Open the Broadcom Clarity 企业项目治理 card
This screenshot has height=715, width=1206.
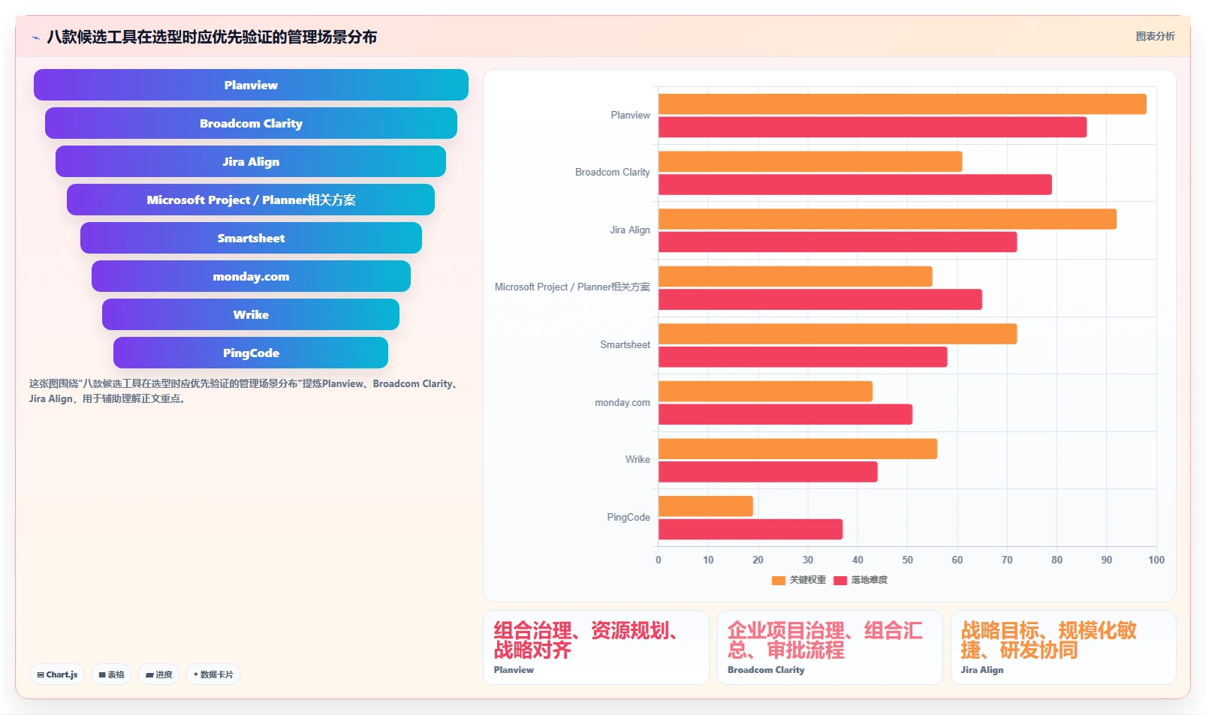830,647
